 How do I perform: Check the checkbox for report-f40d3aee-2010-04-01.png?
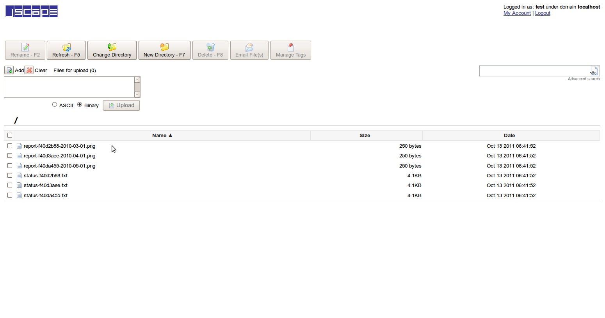(x=9, y=155)
